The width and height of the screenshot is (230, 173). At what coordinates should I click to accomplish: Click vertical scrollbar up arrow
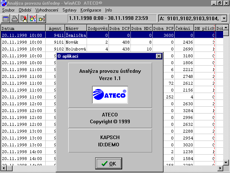tap(226, 27)
